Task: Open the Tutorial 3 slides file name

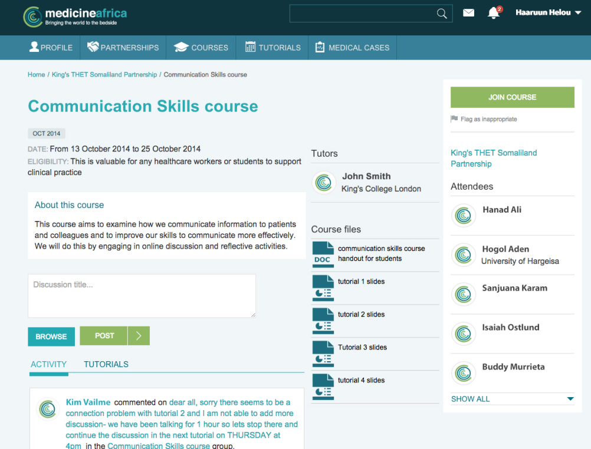Action: click(362, 347)
